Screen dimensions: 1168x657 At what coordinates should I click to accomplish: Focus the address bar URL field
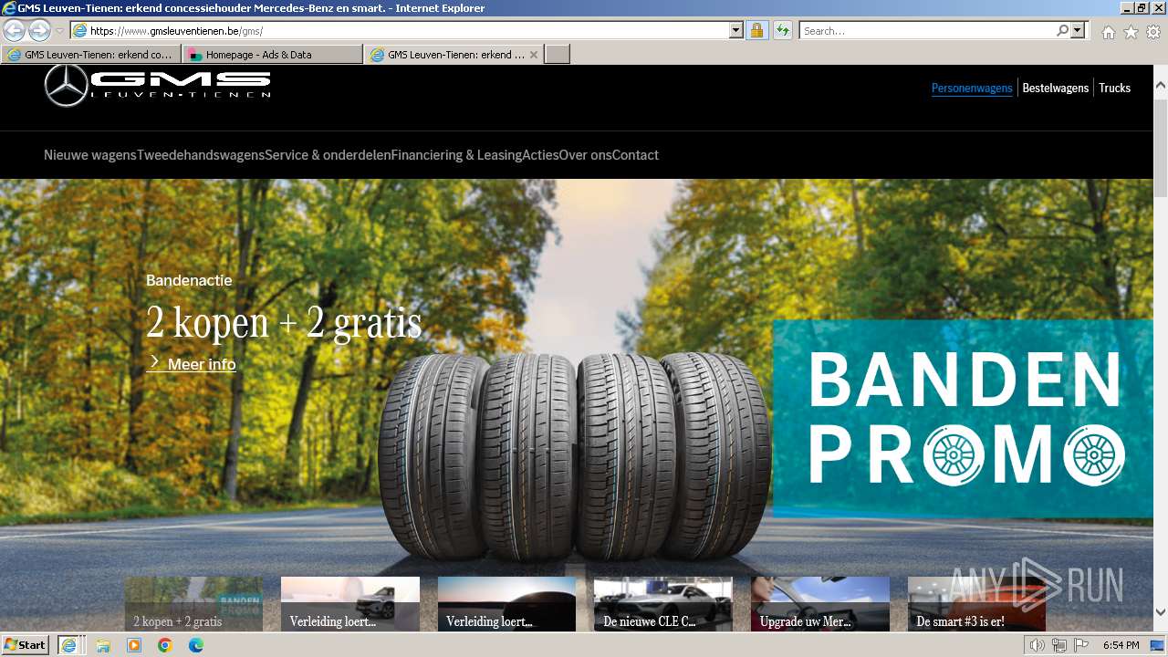tap(407, 31)
